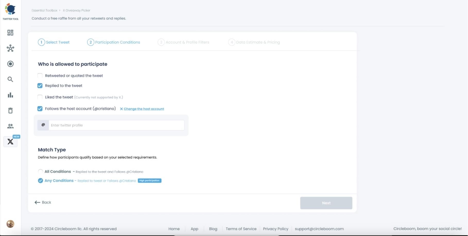Open the X tool marked NEW
Screen dimensions: 468x236
10,142
